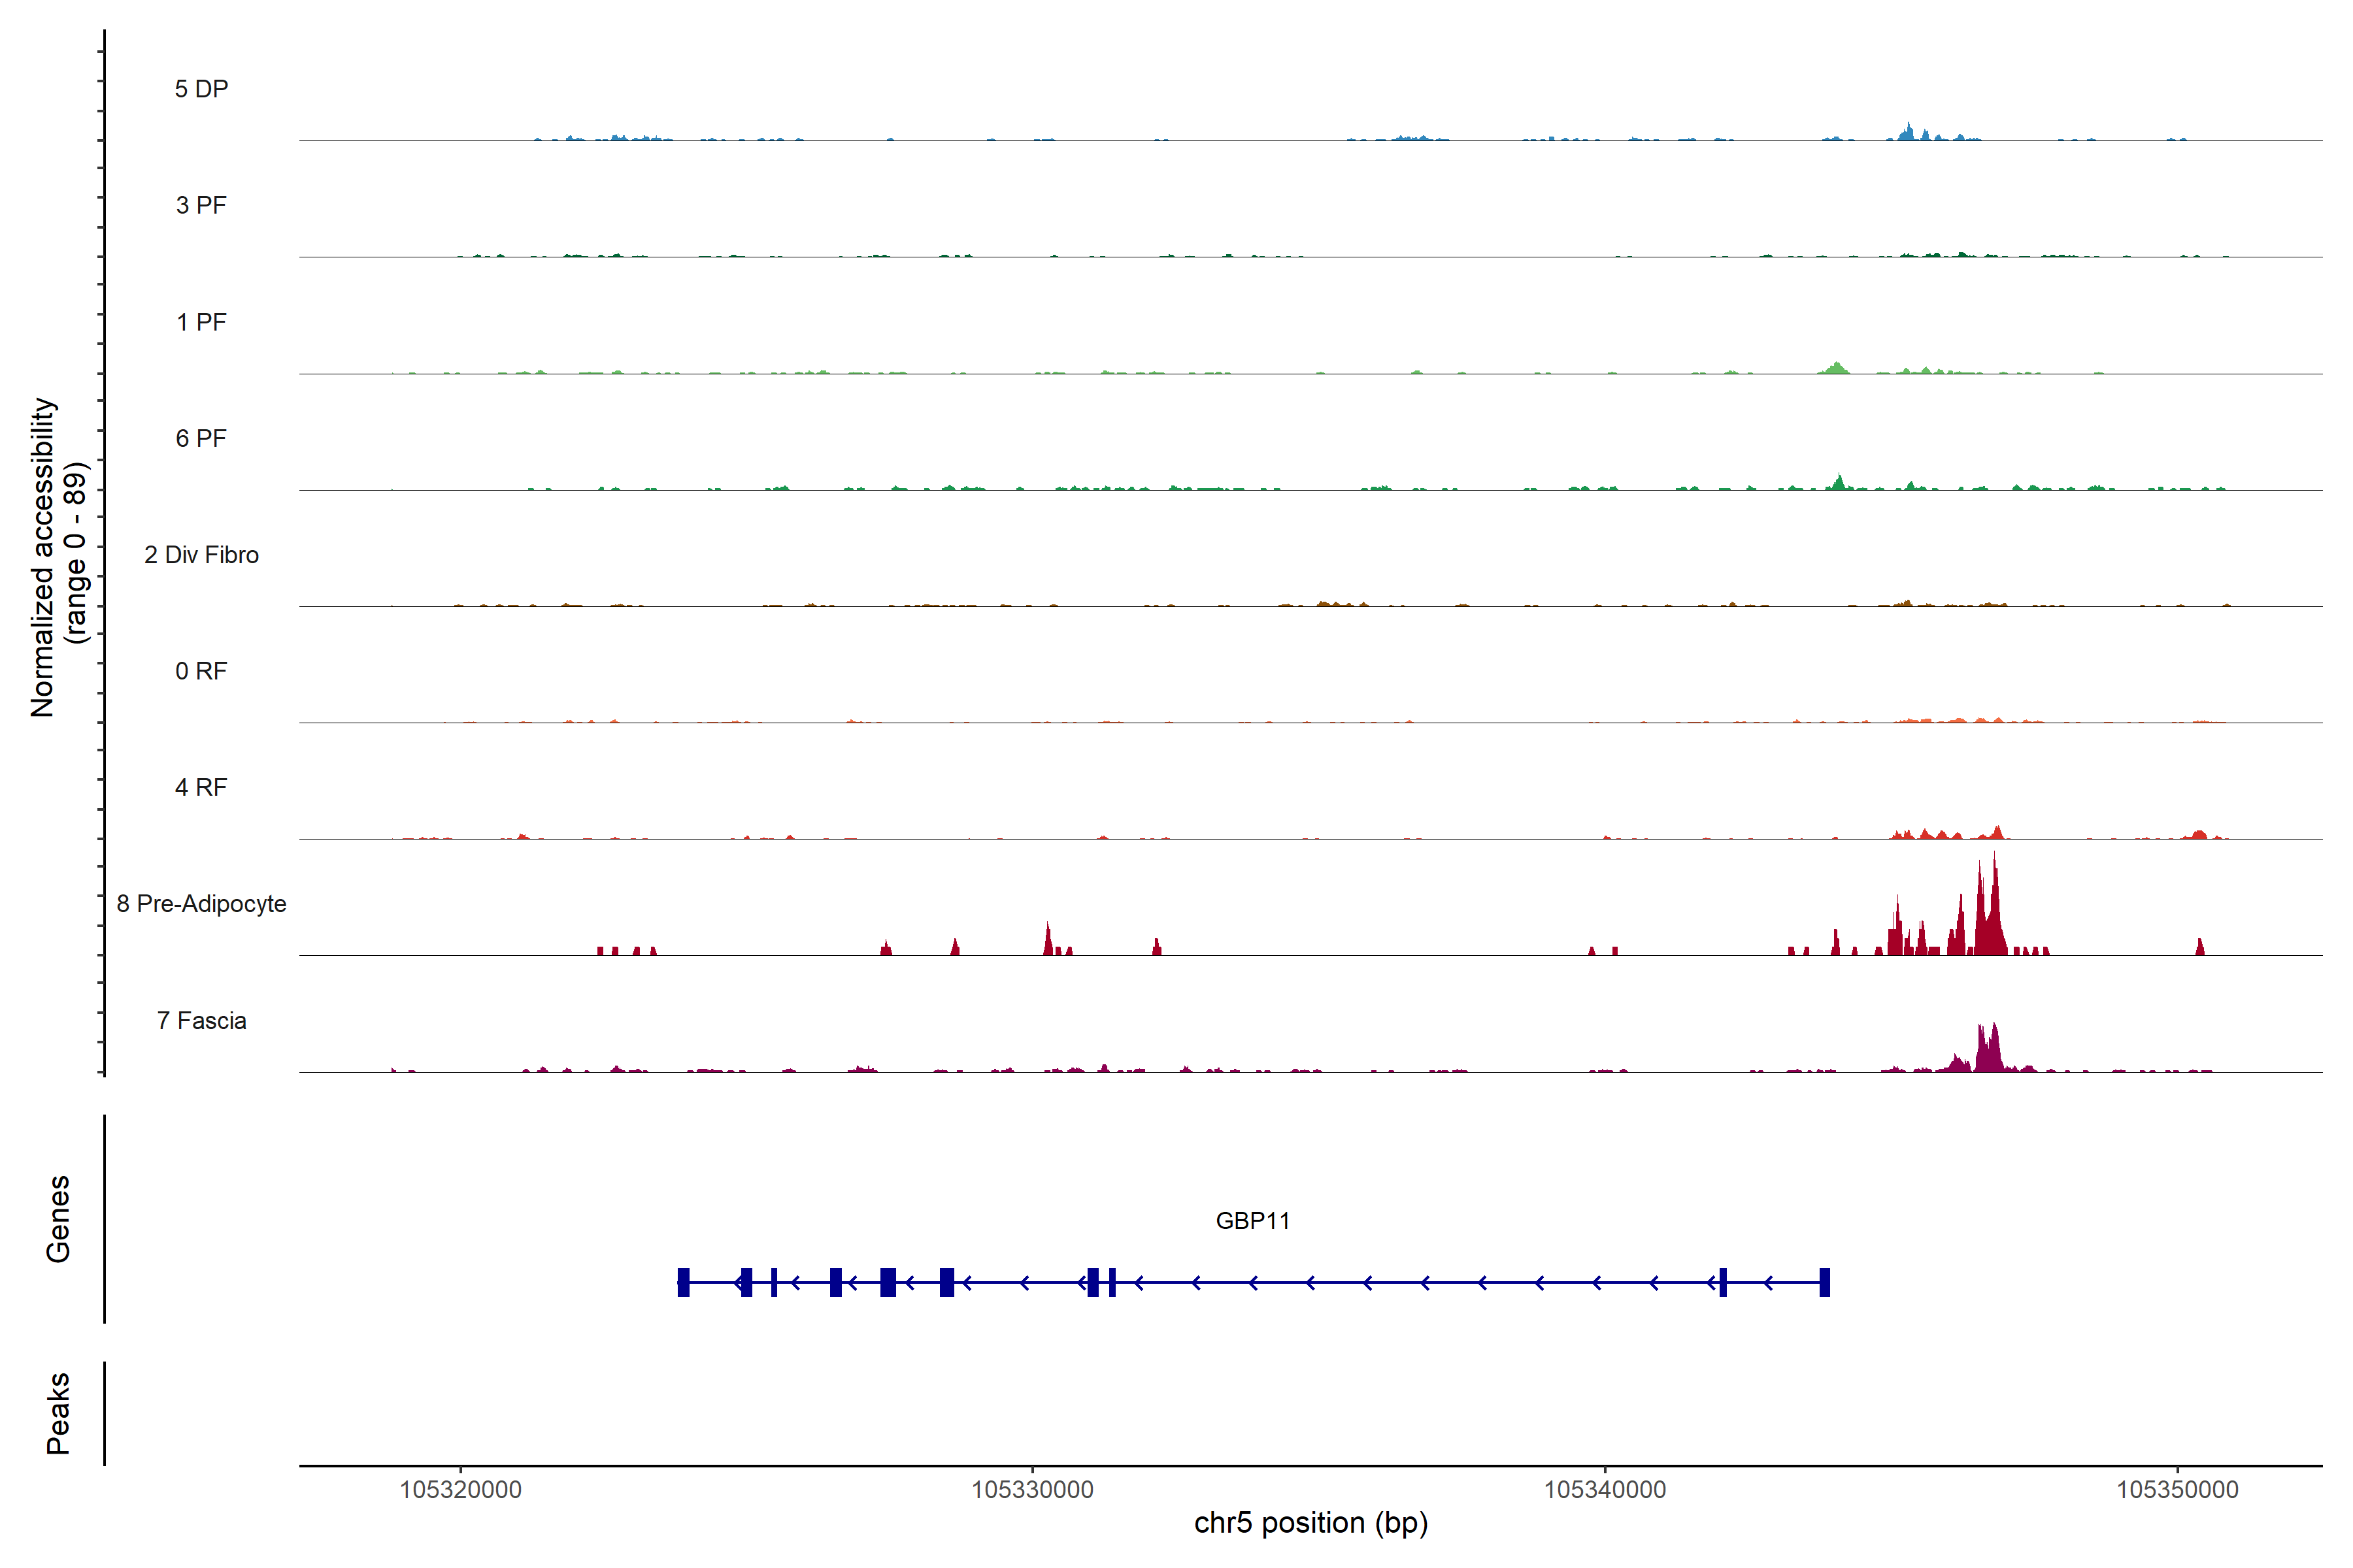This screenshot has height=1568, width=2353.
Task: Click the 3 PF track label
Action: (x=201, y=205)
